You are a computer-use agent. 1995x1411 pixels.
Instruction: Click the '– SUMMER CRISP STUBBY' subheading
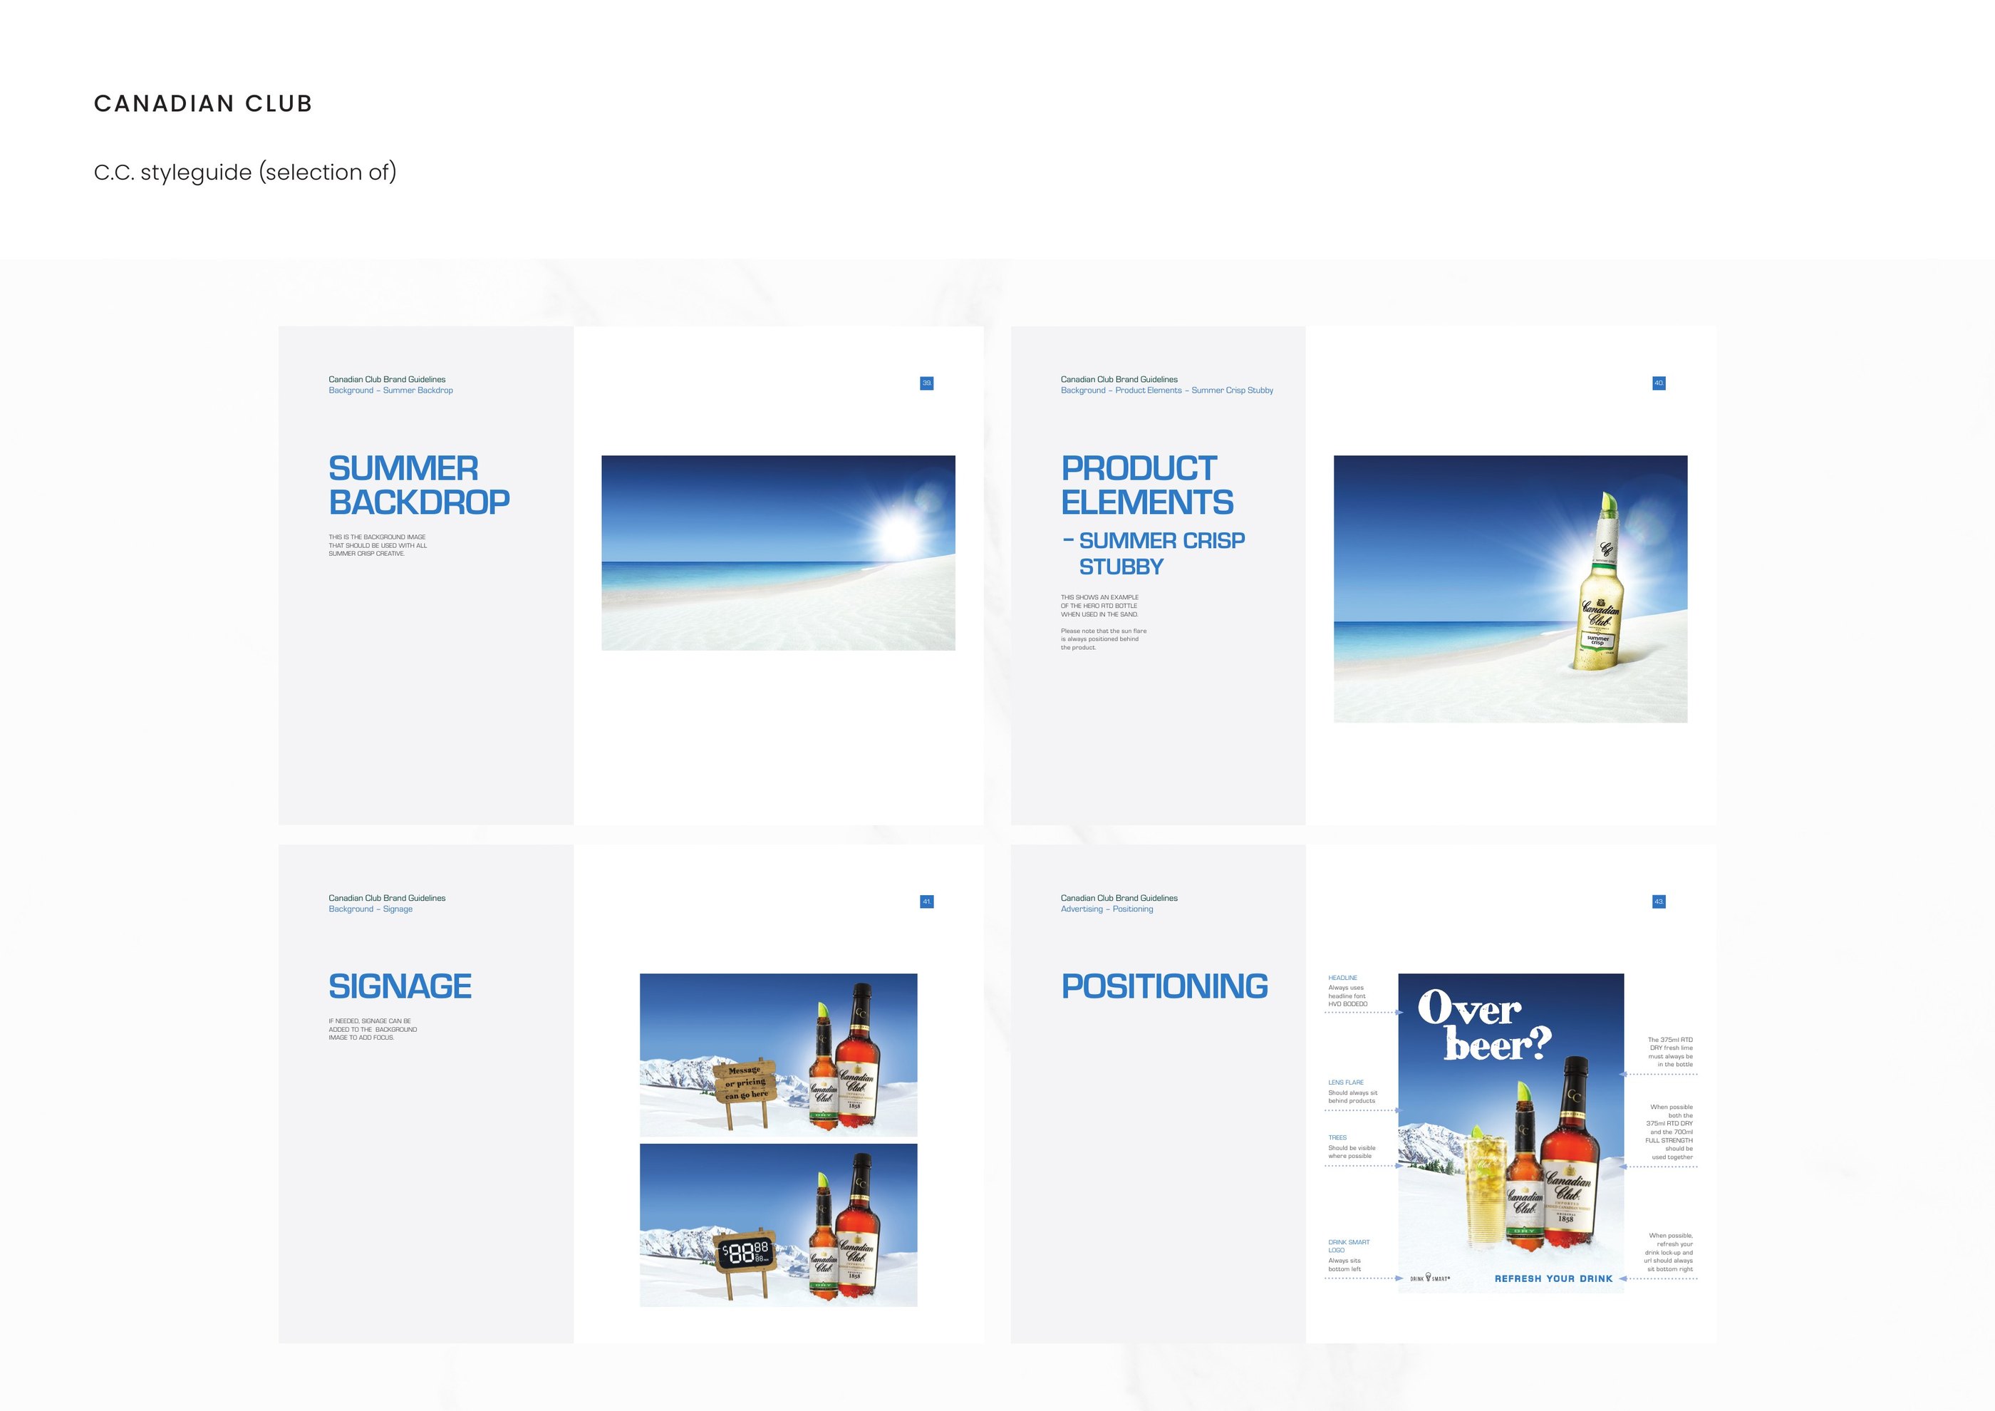(x=1153, y=554)
